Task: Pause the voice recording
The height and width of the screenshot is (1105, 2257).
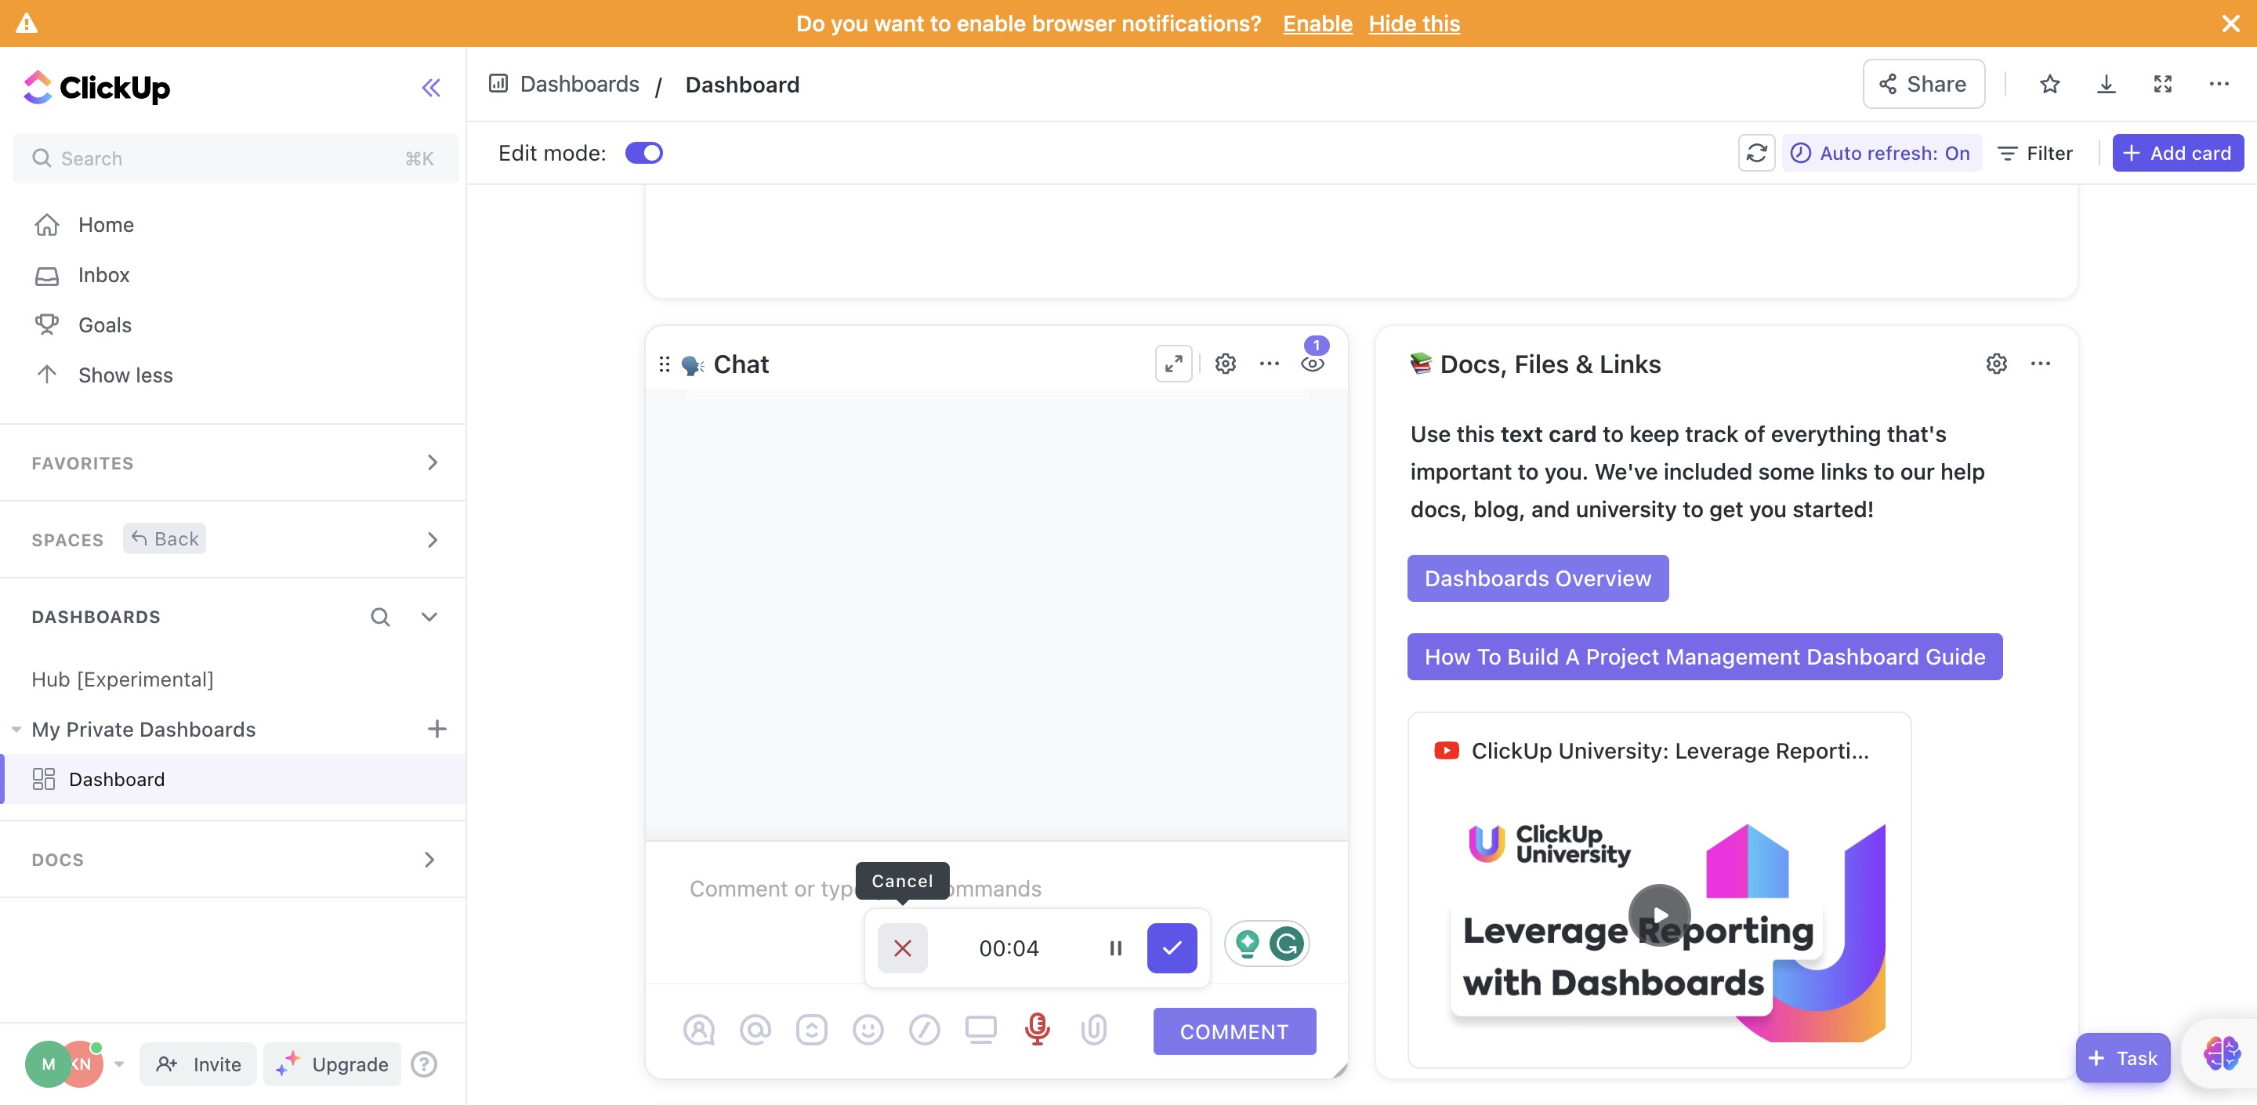Action: (x=1115, y=948)
